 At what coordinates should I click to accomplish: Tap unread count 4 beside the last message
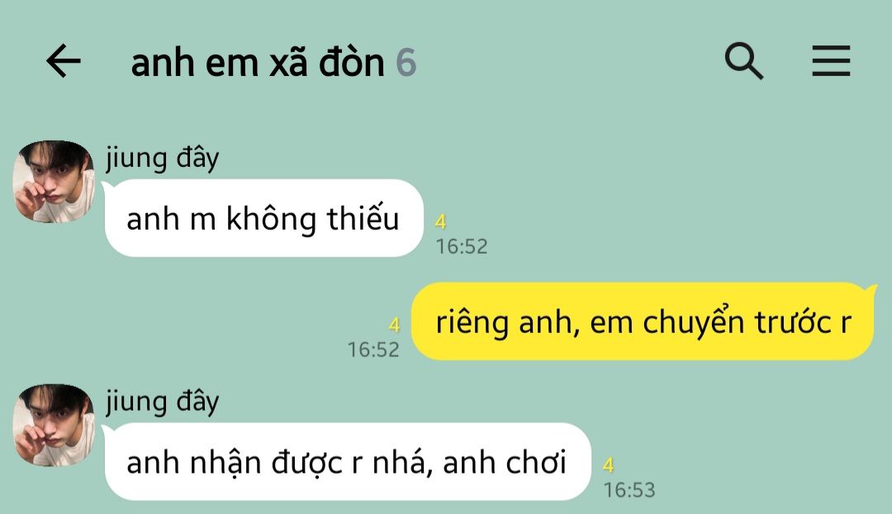tap(608, 465)
